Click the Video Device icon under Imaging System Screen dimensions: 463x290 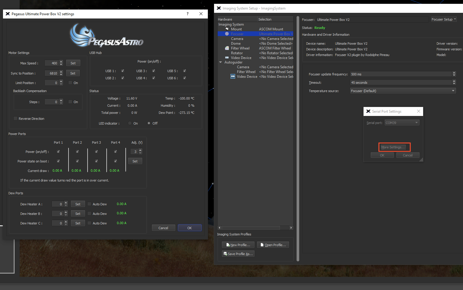pos(227,58)
